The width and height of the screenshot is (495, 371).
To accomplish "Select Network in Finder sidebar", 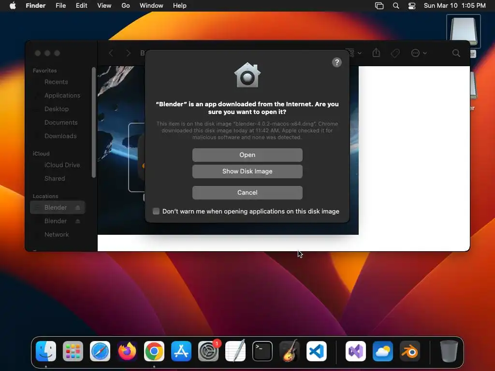I will 57,234.
